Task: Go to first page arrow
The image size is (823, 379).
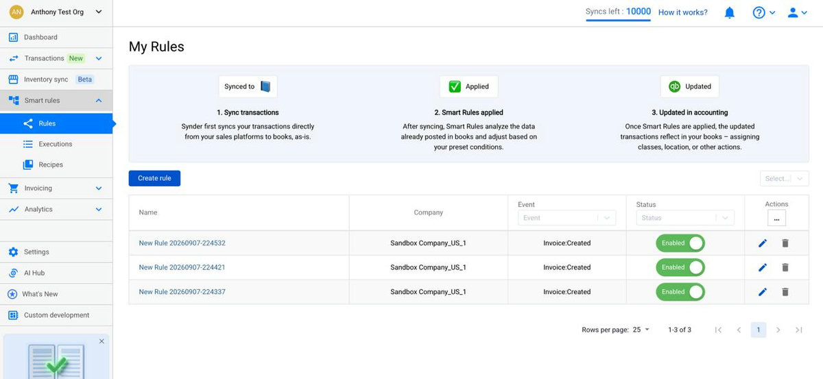Action: pyautogui.click(x=718, y=330)
